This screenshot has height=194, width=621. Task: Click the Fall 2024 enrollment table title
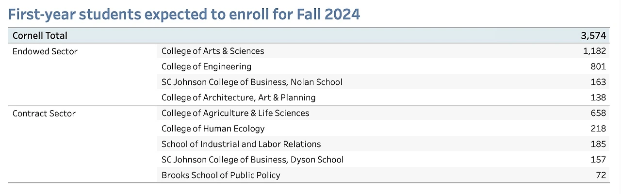(184, 14)
